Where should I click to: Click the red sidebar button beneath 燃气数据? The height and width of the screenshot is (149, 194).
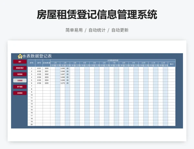click(x=20, y=93)
